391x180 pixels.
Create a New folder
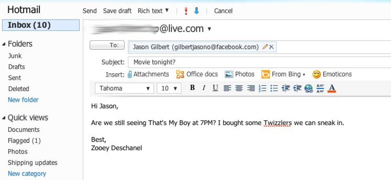[23, 100]
